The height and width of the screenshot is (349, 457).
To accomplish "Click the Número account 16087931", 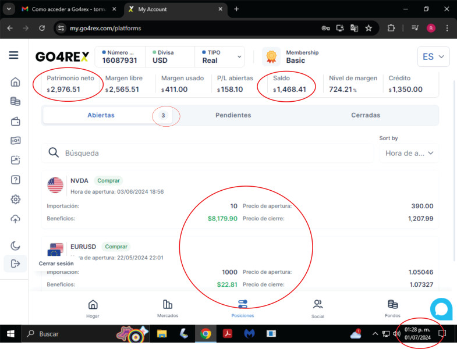I will 119,60.
